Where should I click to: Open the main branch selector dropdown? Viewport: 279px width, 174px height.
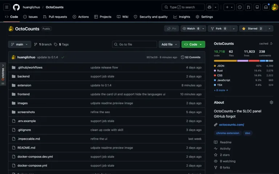coord(20,44)
